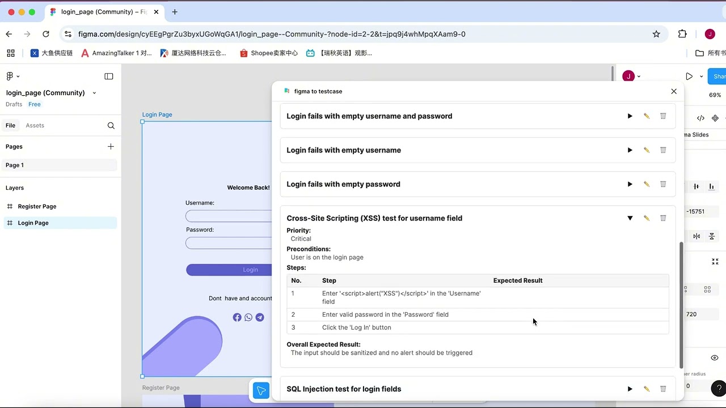Open the 【瑞秋英语】bookmark

(339, 53)
